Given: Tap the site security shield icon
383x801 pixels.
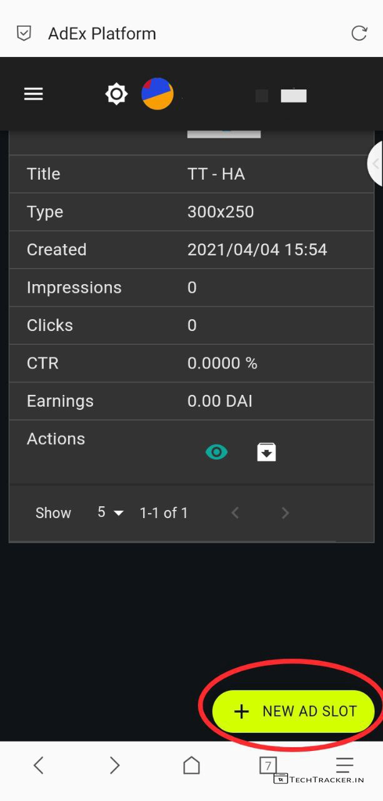Looking at the screenshot, I should (24, 33).
